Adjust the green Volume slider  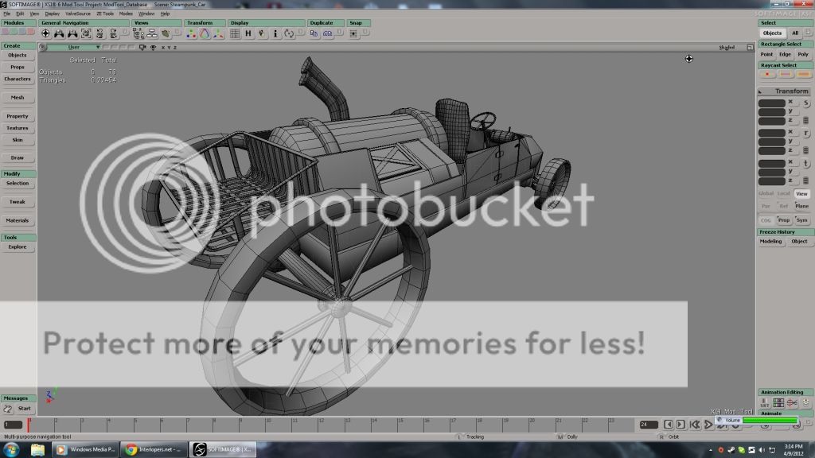769,420
